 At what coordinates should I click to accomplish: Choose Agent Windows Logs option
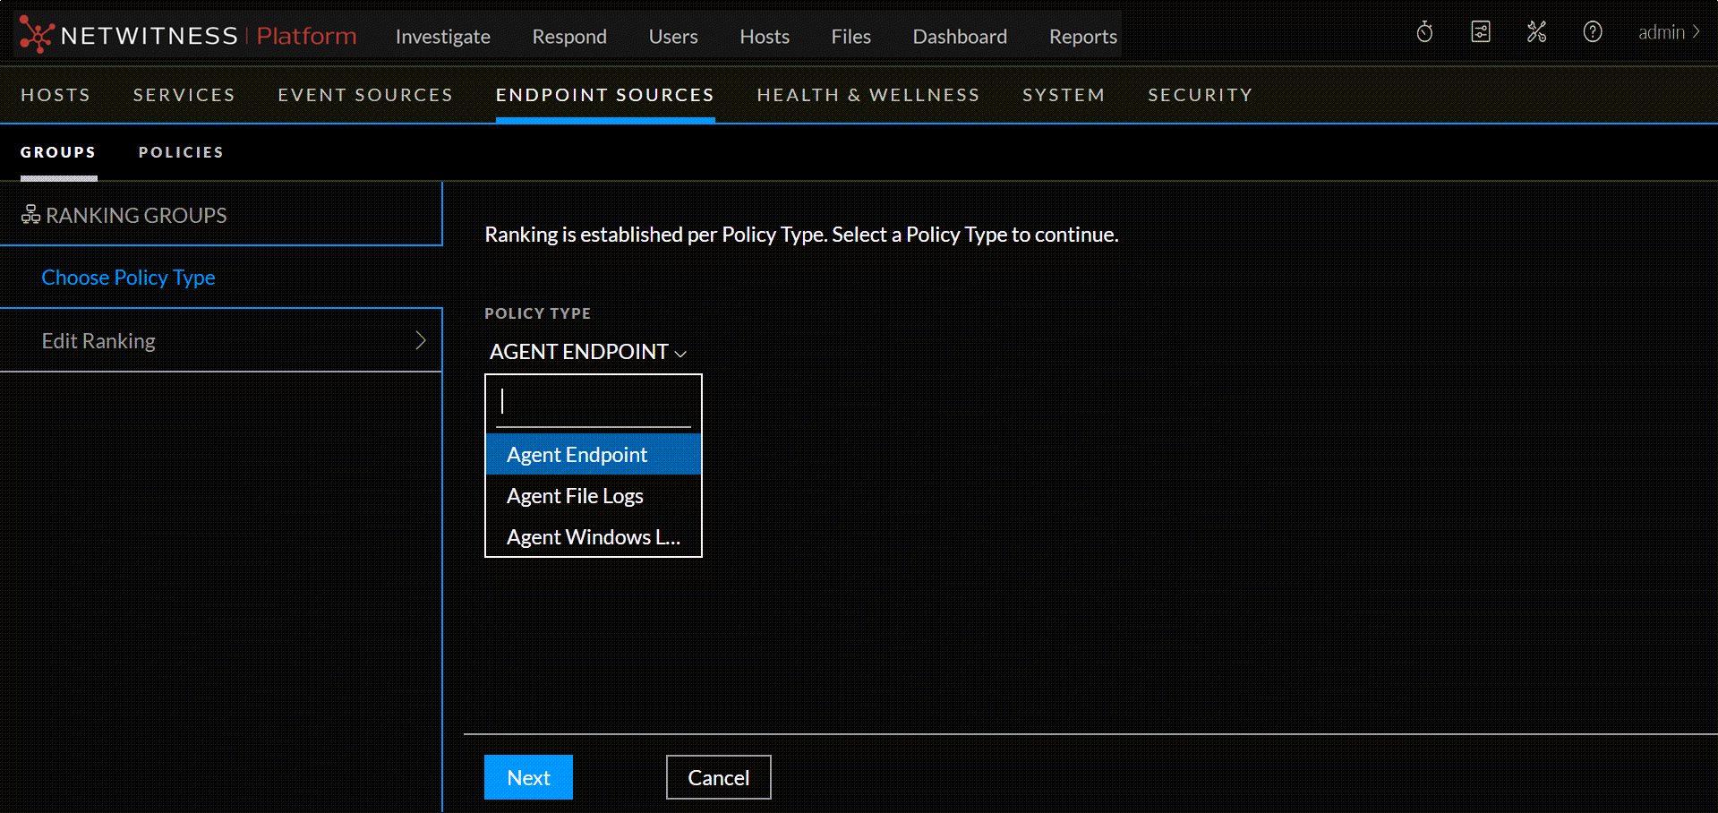coord(593,537)
